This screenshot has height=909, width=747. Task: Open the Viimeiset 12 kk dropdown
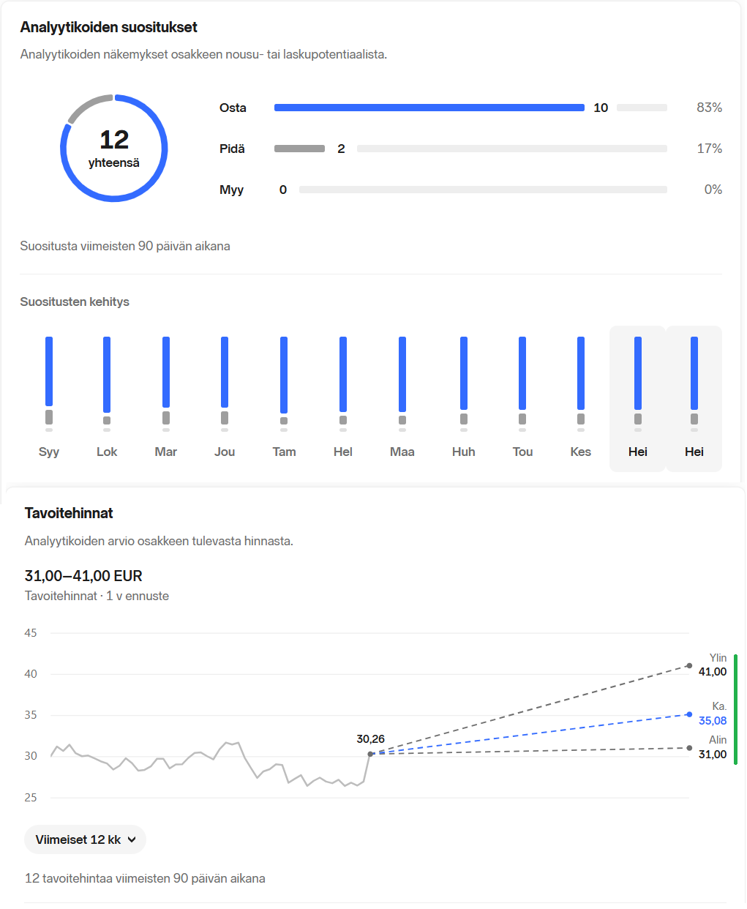[86, 839]
